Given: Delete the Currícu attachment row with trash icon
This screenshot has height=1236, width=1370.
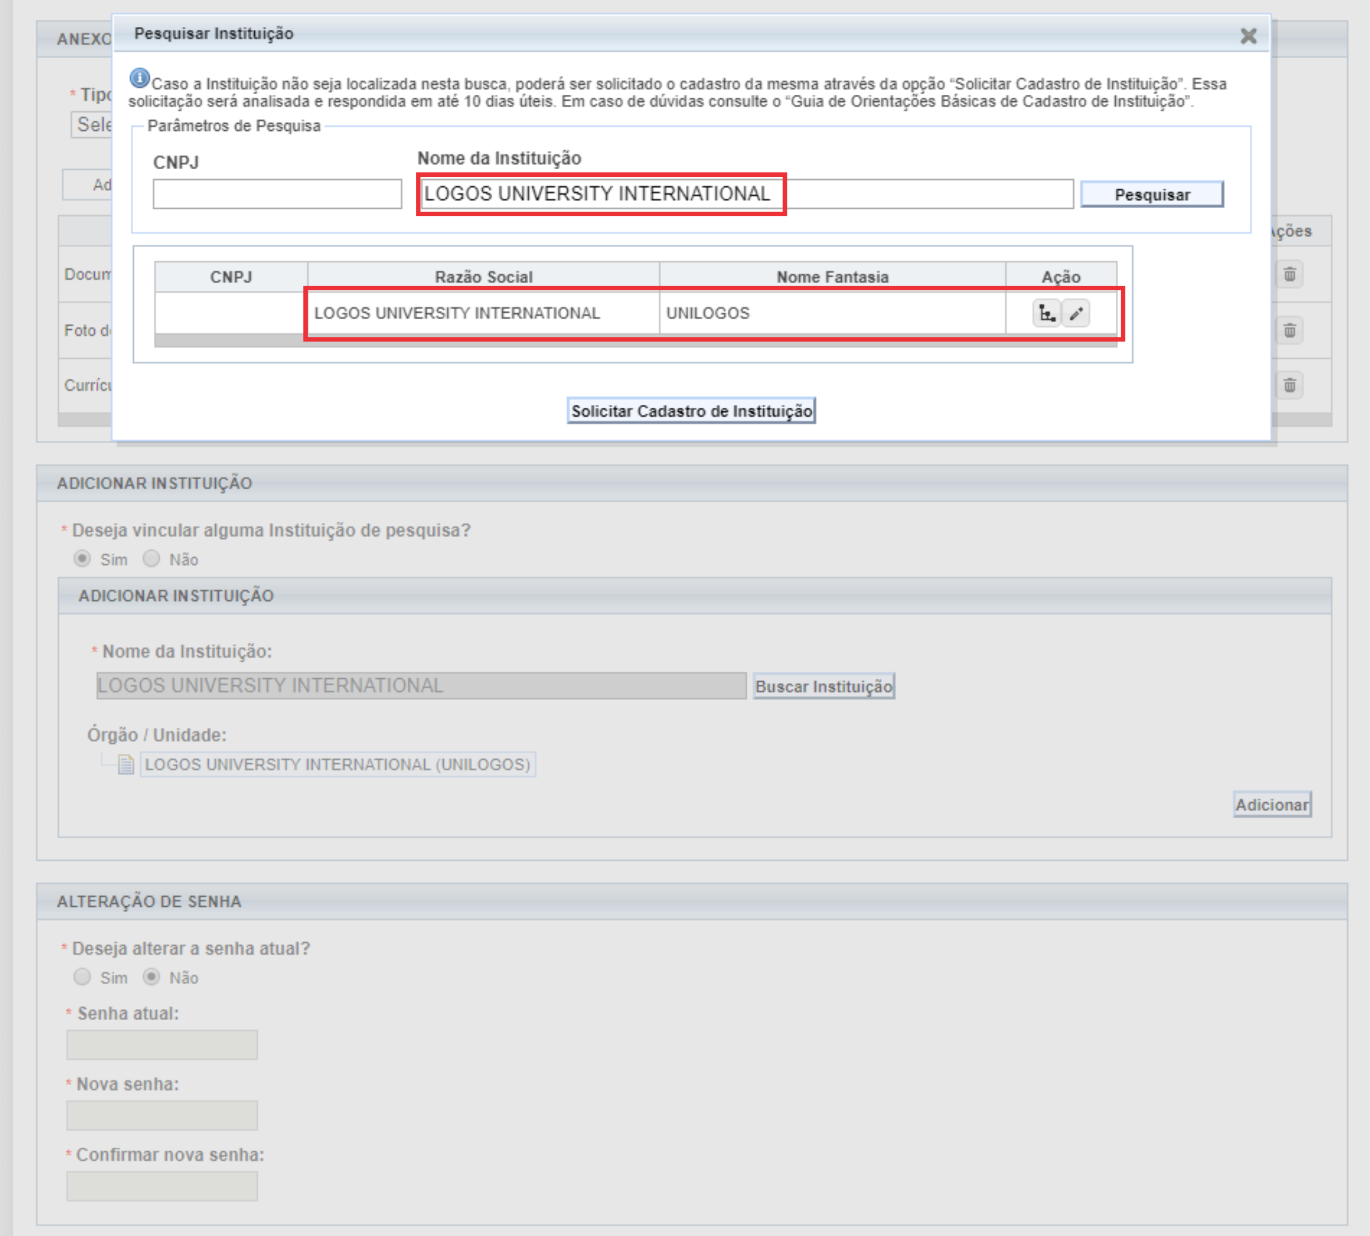Looking at the screenshot, I should click(1289, 385).
